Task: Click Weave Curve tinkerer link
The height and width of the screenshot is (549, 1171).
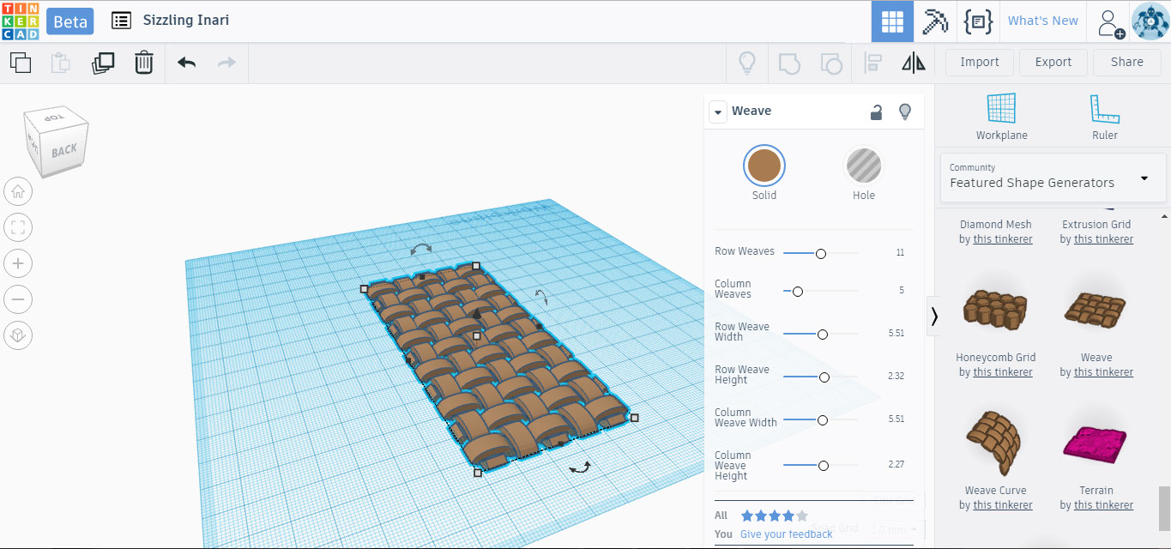Action: tap(1002, 505)
